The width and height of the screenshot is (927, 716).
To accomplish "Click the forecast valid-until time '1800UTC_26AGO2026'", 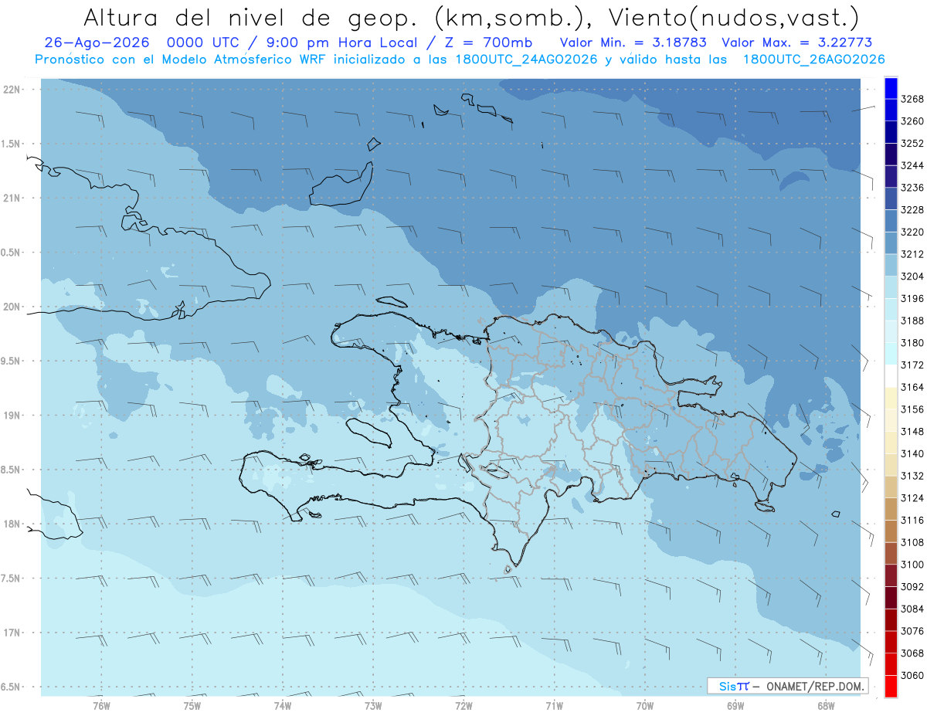I will point(813,59).
